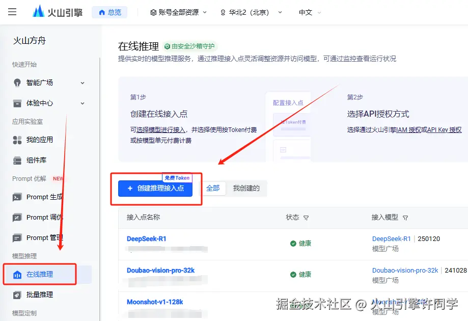The width and height of the screenshot is (468, 321).
Task: Click the lightbulb icon for 智能广场
Action: click(17, 83)
